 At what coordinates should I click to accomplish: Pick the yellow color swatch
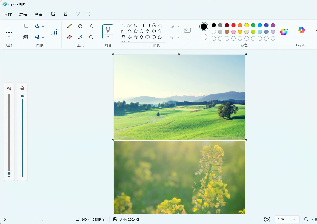pyautogui.click(x=247, y=25)
